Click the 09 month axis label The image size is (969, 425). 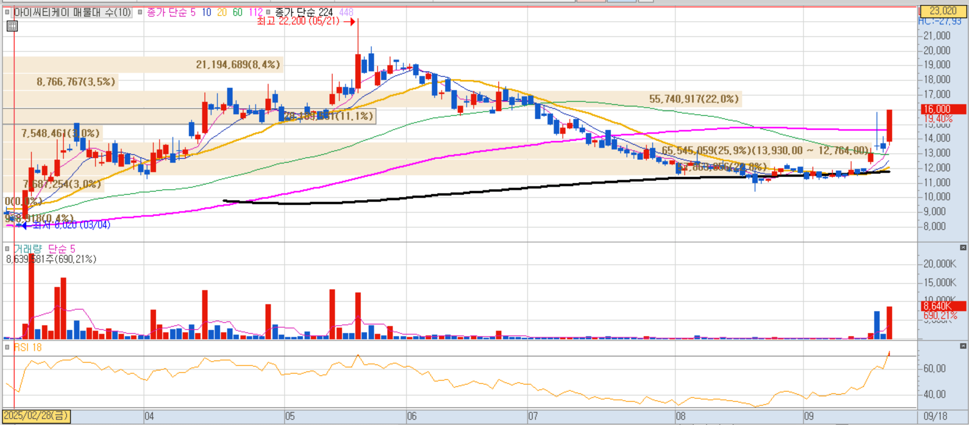point(809,416)
